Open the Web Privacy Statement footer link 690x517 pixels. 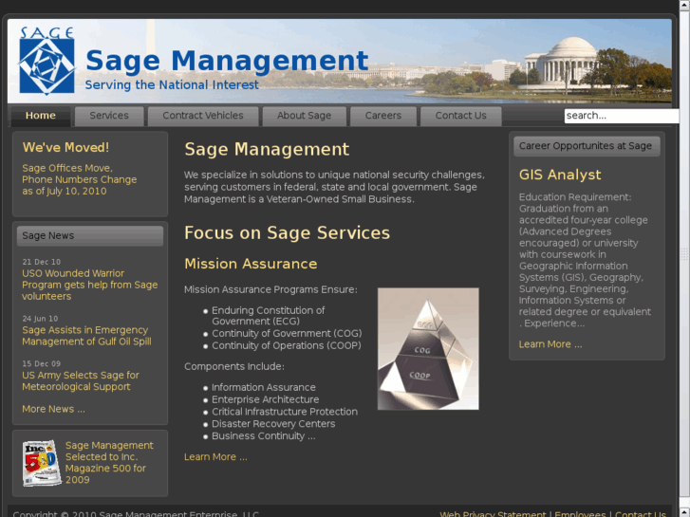(x=493, y=514)
